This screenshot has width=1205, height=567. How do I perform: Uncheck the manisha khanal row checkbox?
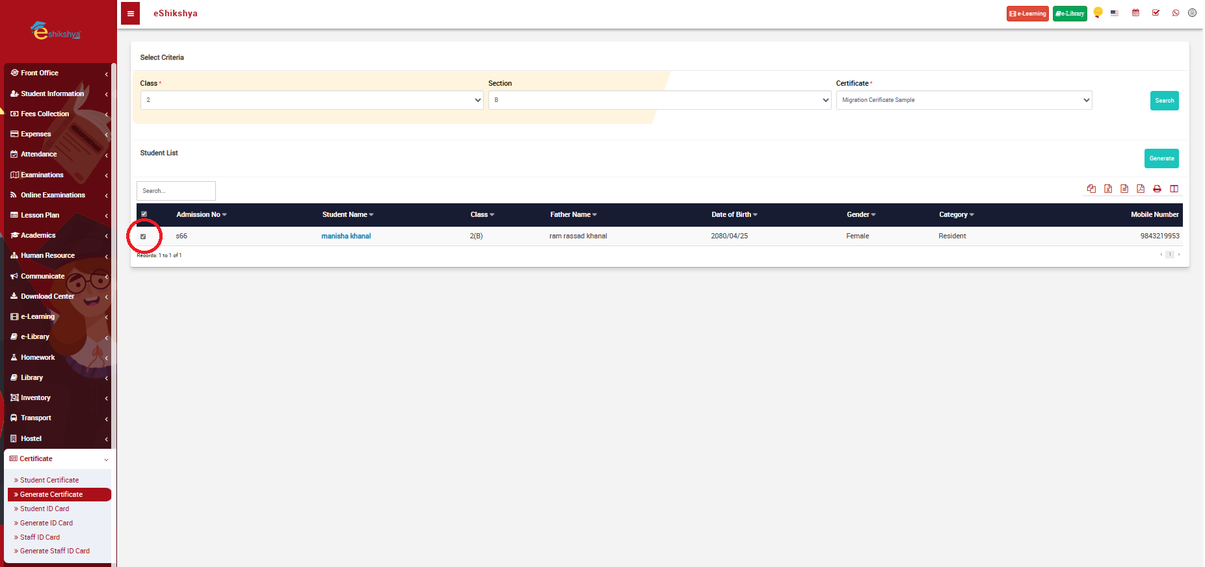point(143,236)
